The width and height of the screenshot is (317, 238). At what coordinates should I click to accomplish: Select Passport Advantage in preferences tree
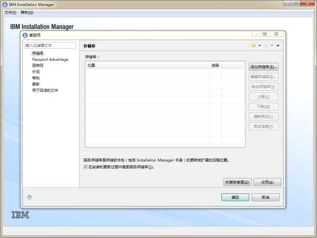click(50, 60)
